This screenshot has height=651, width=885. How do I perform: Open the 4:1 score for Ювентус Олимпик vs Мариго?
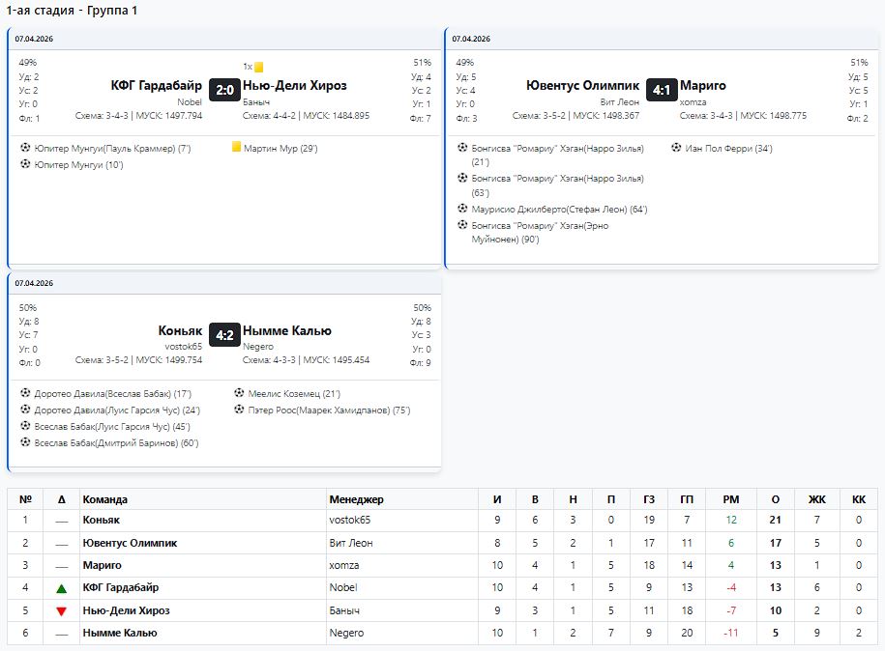click(x=662, y=90)
